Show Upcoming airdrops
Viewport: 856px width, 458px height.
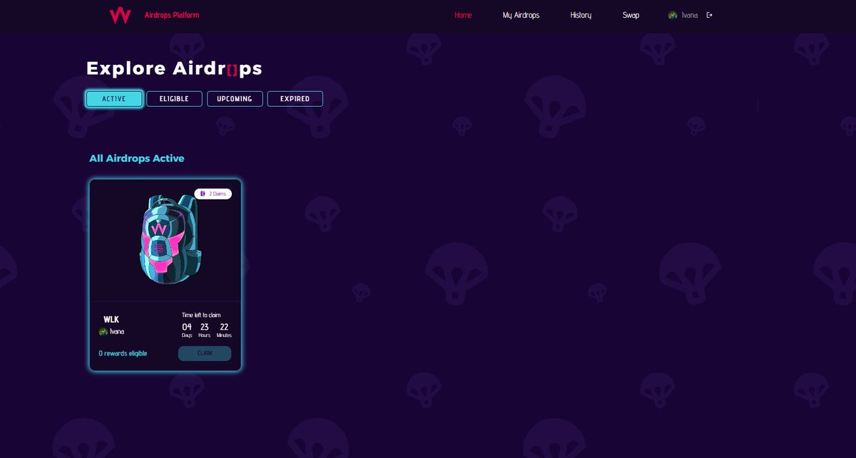coord(235,99)
